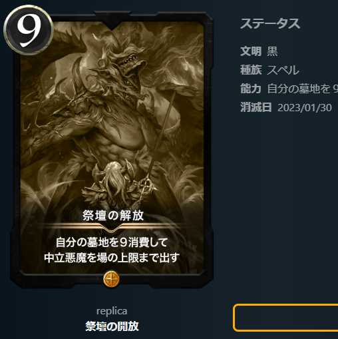
Task: Choose the tribe value スペル
Action: 283,70
